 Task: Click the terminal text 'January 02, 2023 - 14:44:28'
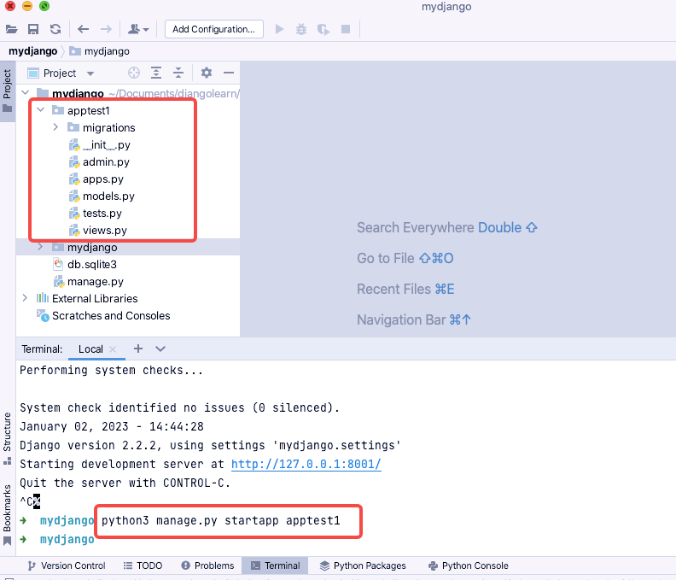(x=112, y=427)
